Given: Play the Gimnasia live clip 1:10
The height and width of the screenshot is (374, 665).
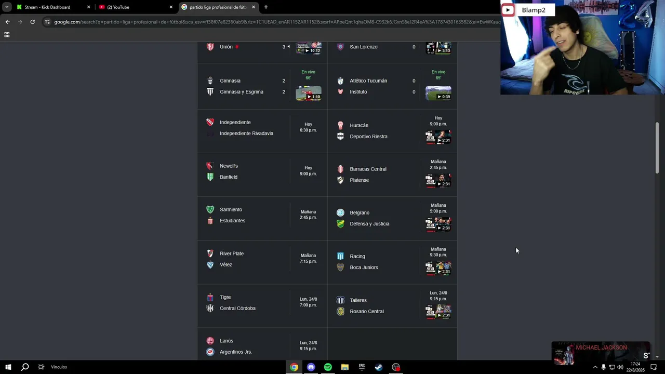Looking at the screenshot, I should (x=309, y=93).
